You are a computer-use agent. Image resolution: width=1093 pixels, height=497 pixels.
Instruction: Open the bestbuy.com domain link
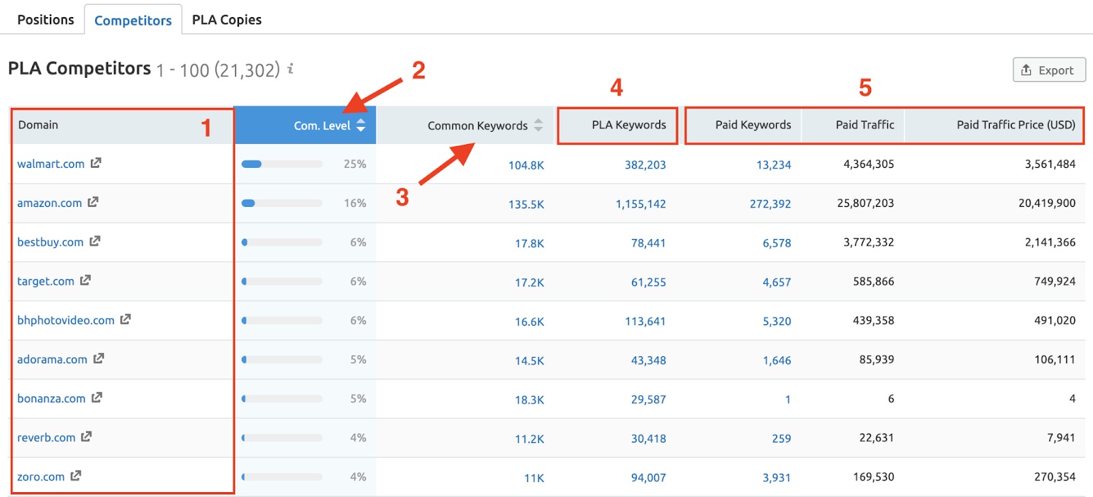[51, 242]
